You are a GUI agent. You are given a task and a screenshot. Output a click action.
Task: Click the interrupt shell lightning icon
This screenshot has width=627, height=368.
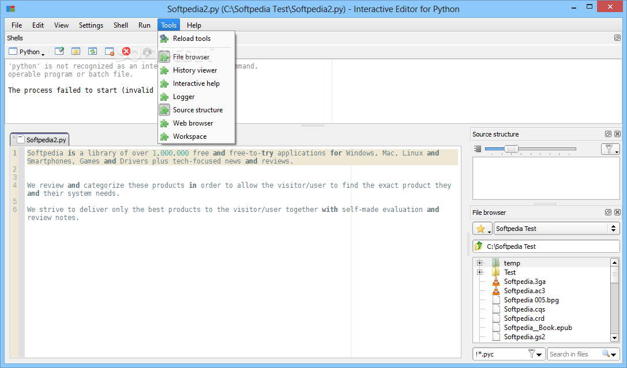[x=76, y=51]
